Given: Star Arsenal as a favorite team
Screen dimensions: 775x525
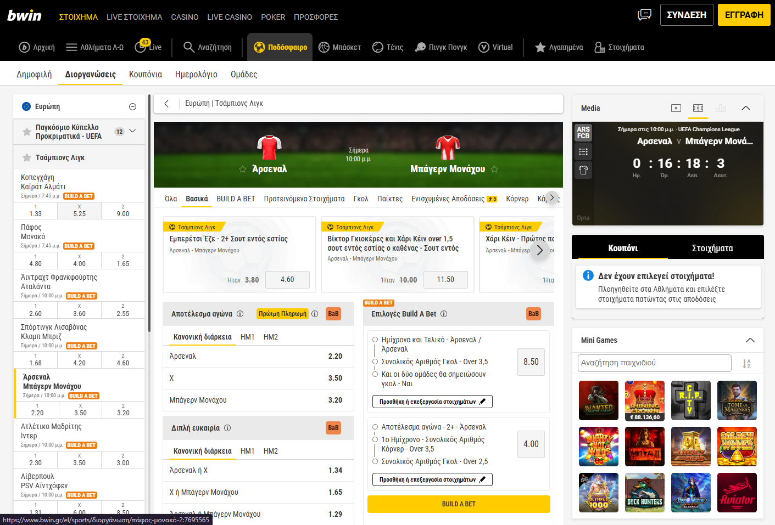Looking at the screenshot, I should pos(242,170).
